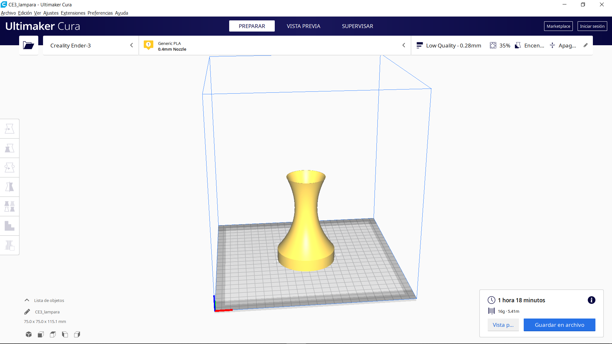This screenshot has width=612, height=344.
Task: Select the Scale tool
Action: tap(10, 148)
